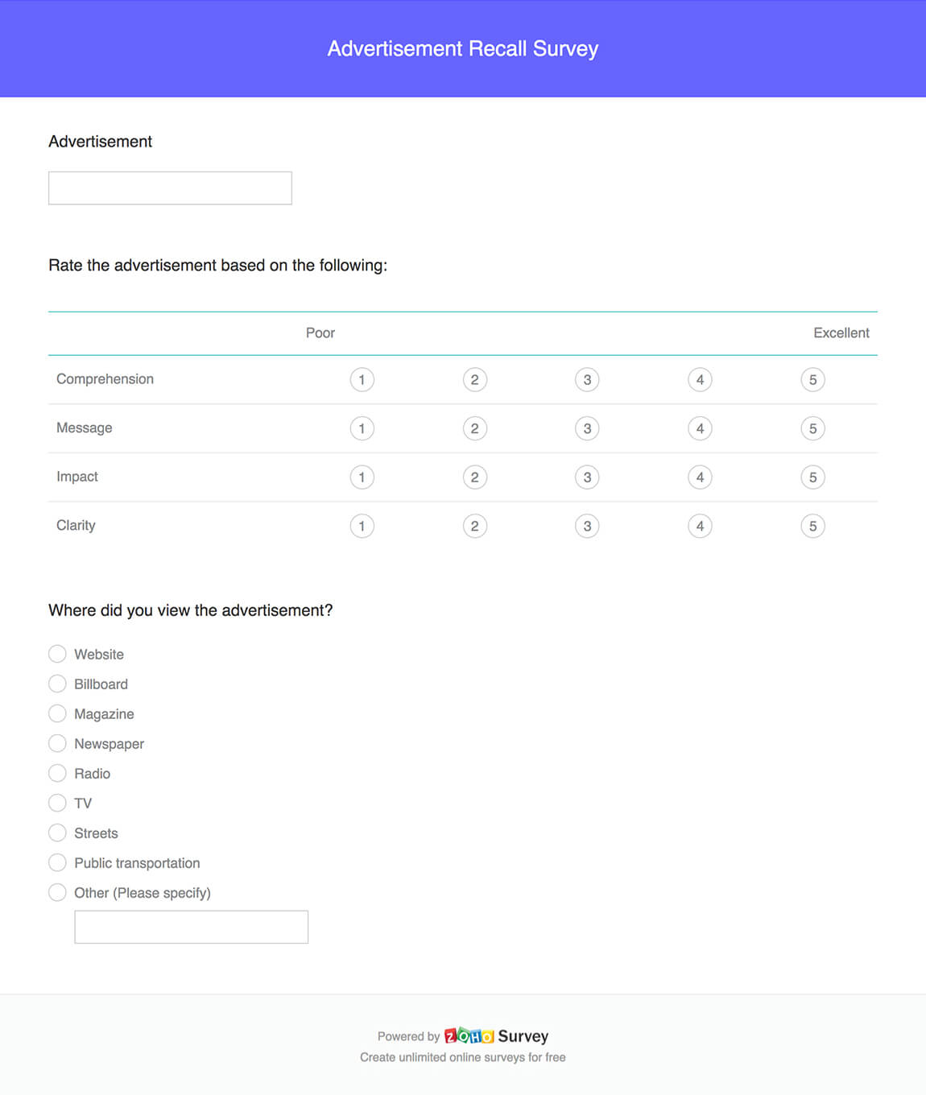This screenshot has width=926, height=1095.
Task: Click the Advertisement text input field
Action: (x=169, y=187)
